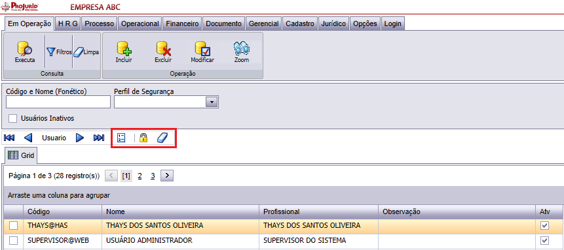This screenshot has width=564, height=250.
Task: Toggle the Usuários Inativos checkbox
Action: coord(13,118)
